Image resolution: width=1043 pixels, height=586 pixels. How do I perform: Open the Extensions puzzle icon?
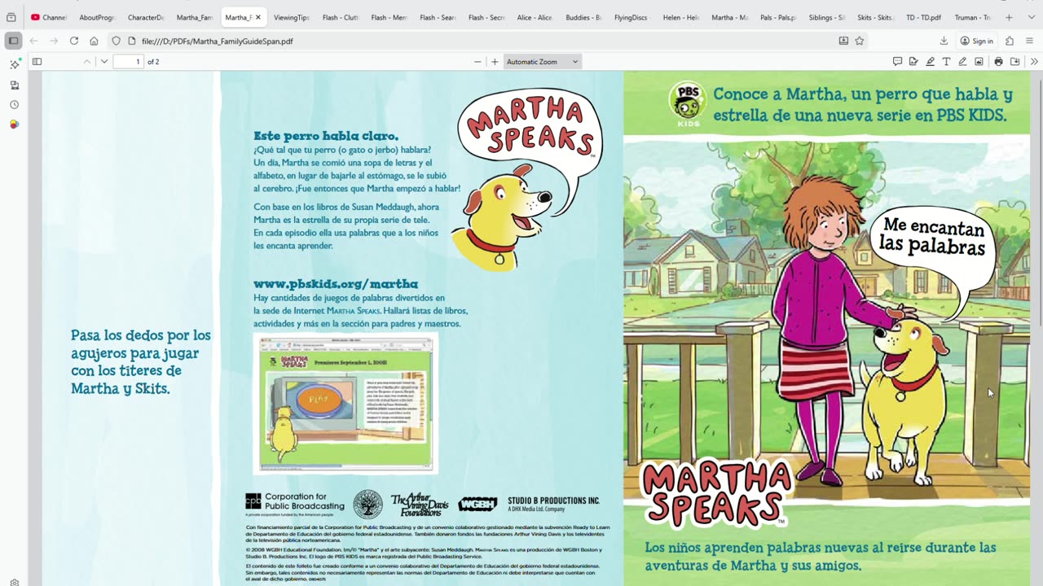1010,41
